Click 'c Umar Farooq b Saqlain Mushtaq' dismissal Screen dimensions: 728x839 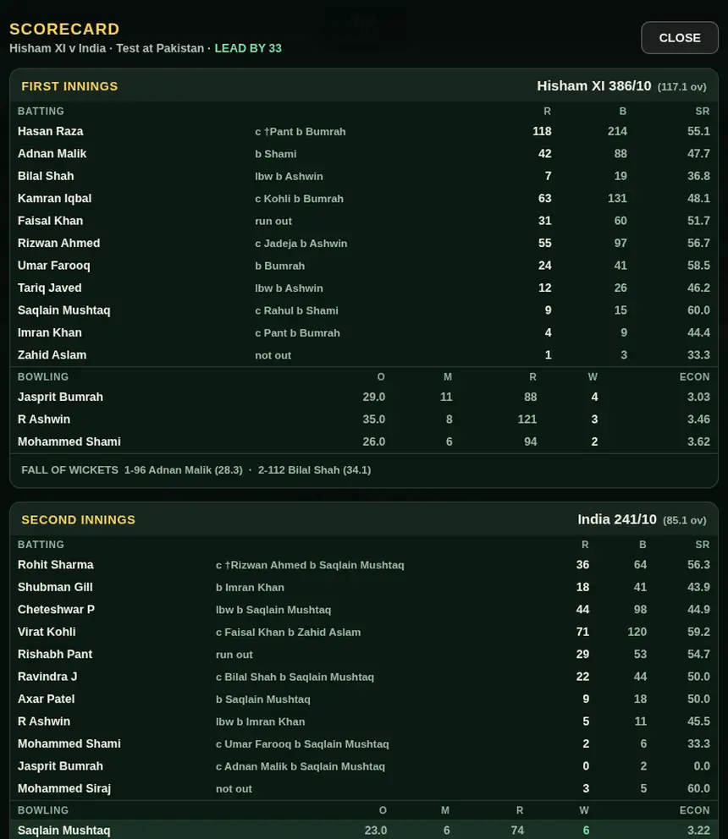pos(302,744)
